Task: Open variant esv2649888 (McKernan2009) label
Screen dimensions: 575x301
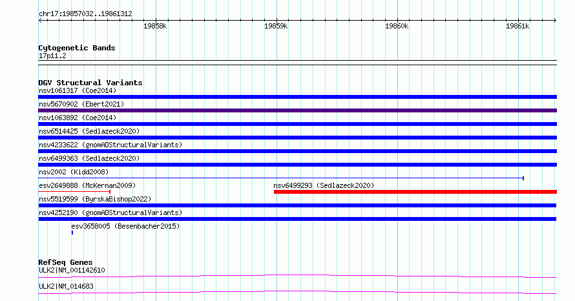Action: coord(87,185)
